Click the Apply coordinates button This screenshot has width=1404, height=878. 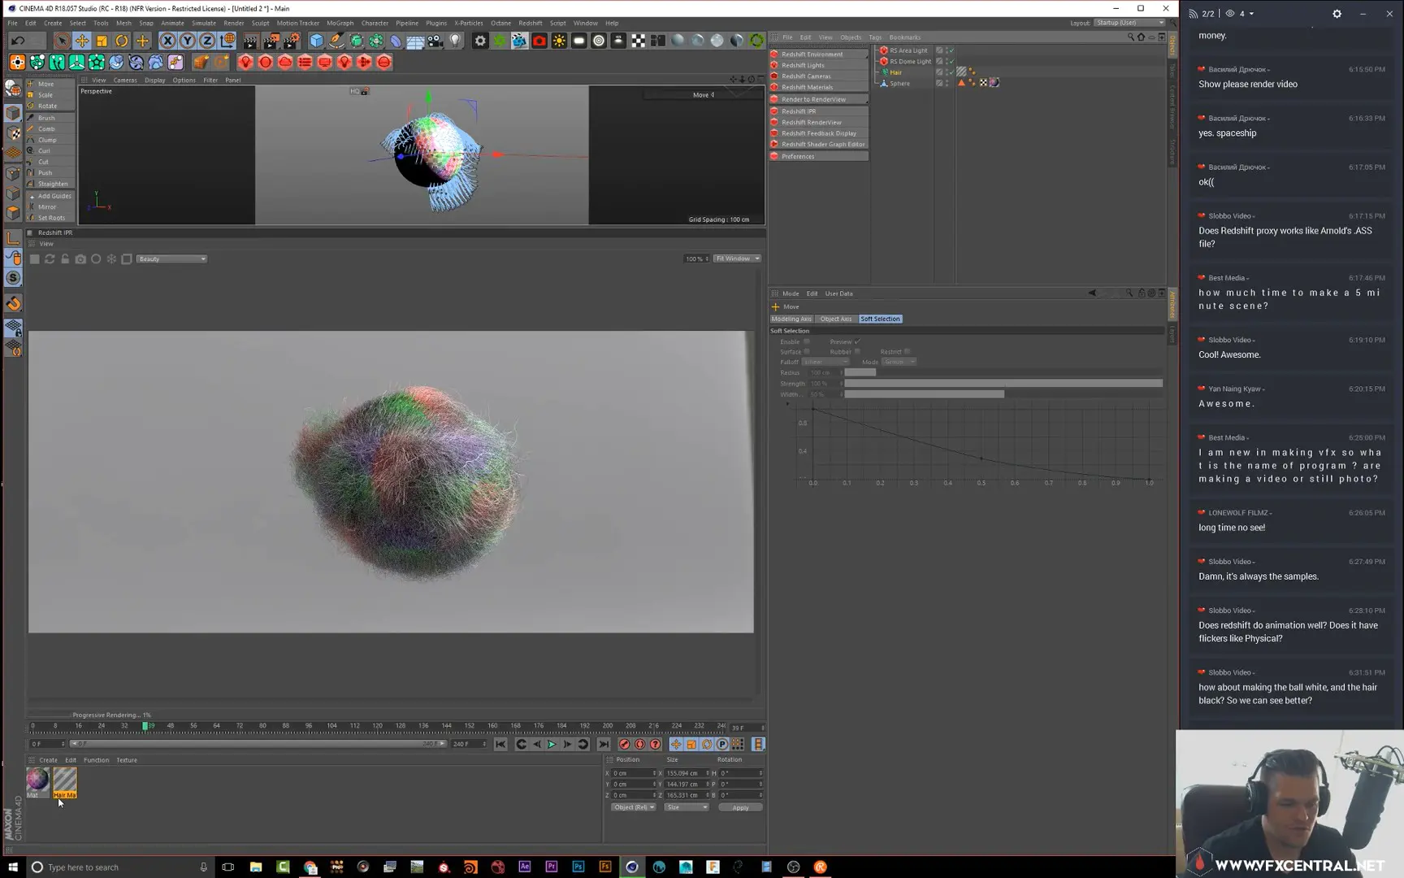[740, 807]
